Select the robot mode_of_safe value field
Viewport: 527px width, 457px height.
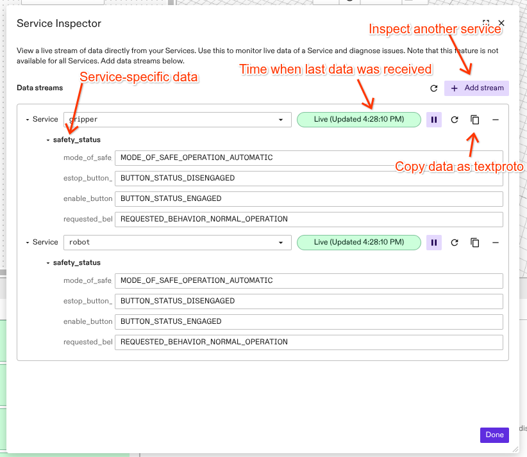pyautogui.click(x=309, y=281)
